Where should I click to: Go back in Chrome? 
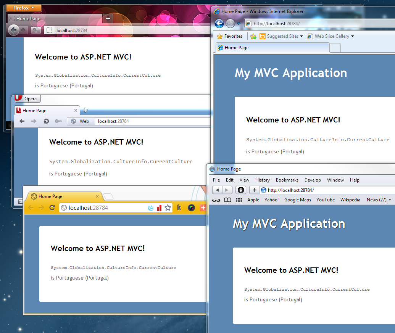(x=31, y=208)
